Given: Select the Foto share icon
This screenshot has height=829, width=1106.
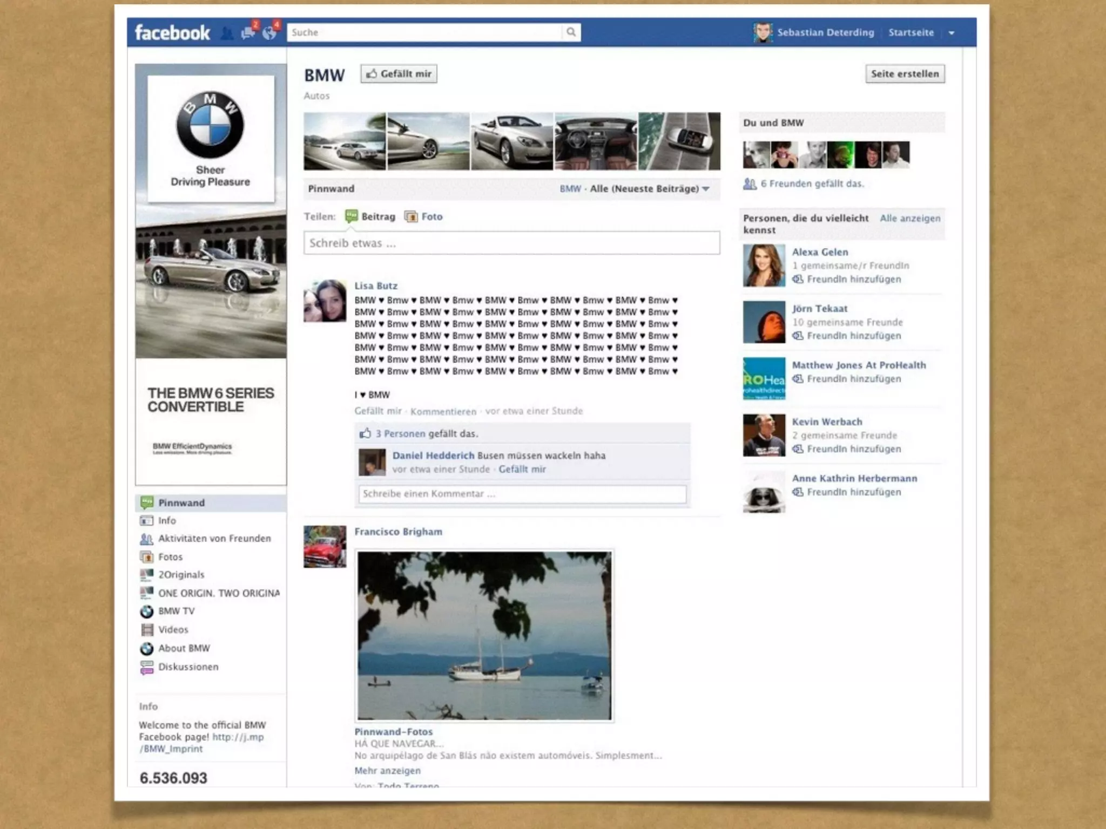Looking at the screenshot, I should [x=412, y=217].
